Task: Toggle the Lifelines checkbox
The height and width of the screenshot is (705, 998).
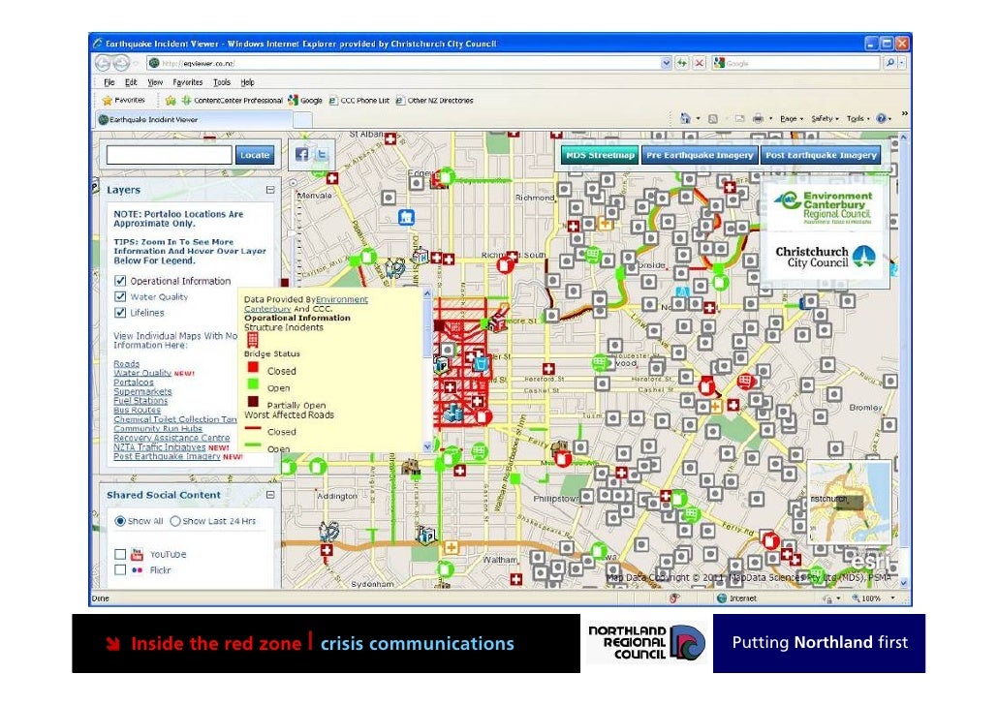Action: coord(119,313)
